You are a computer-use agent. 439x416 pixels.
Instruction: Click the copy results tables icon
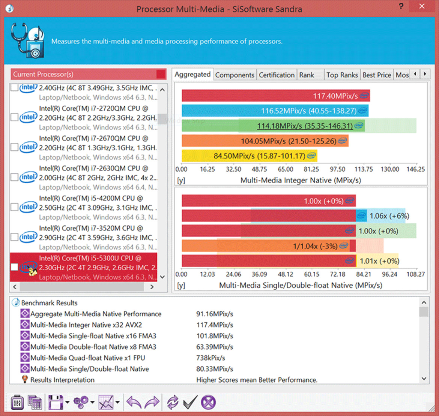click(x=35, y=403)
